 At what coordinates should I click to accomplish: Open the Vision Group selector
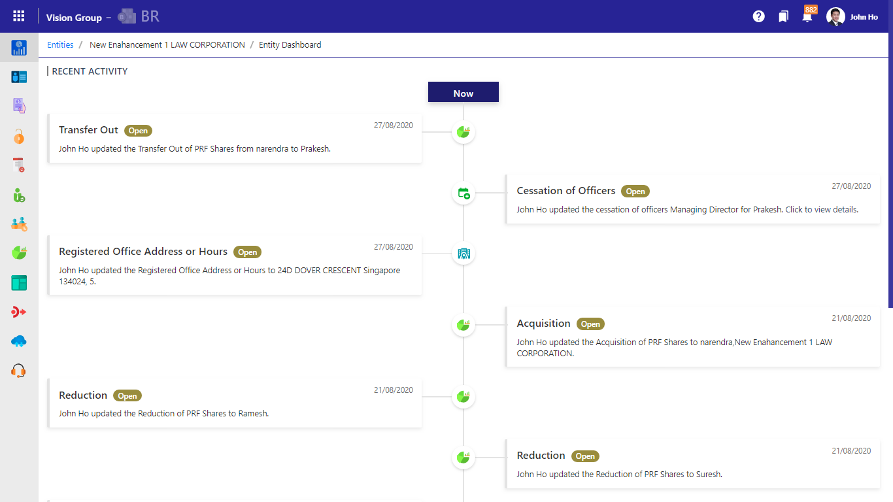tap(74, 18)
